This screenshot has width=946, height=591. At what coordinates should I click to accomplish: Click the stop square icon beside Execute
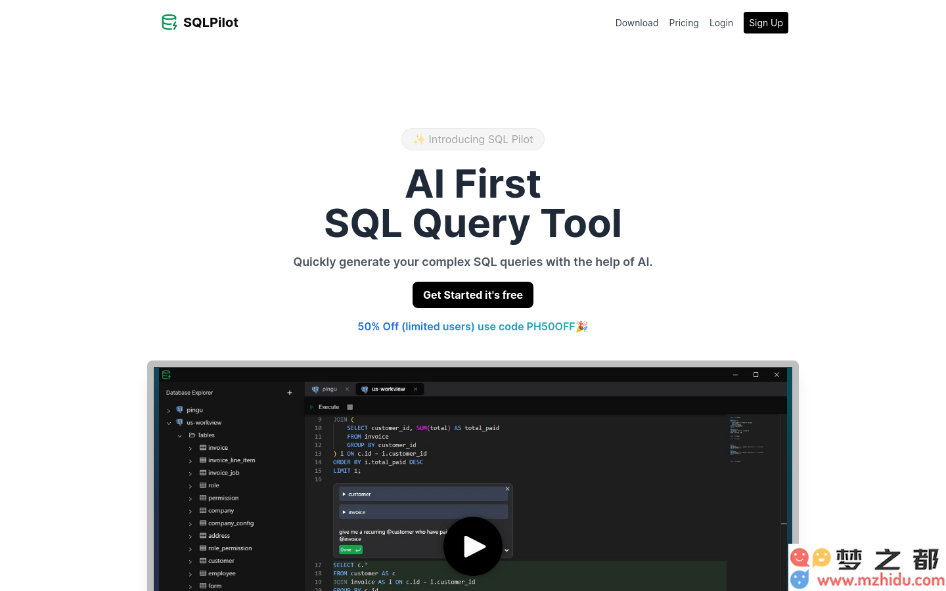click(350, 407)
